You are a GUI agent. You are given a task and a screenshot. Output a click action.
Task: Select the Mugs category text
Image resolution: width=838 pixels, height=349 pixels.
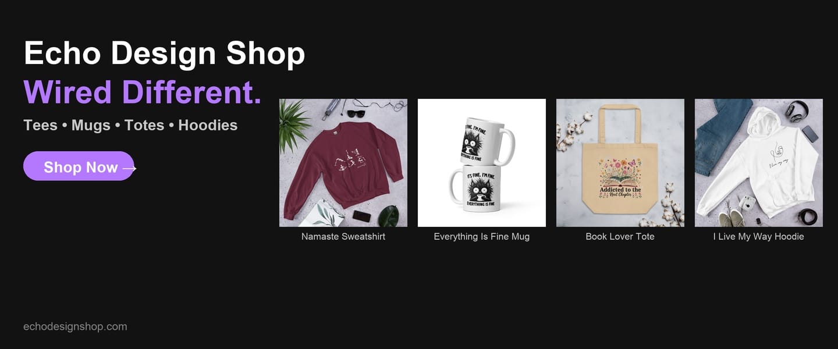(91, 125)
